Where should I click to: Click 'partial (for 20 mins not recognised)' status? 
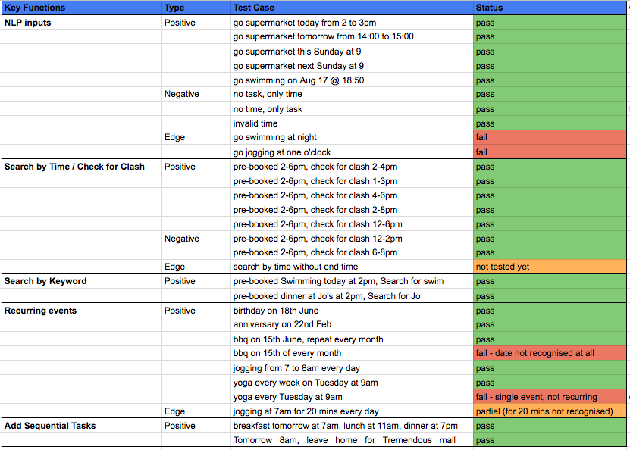550,411
